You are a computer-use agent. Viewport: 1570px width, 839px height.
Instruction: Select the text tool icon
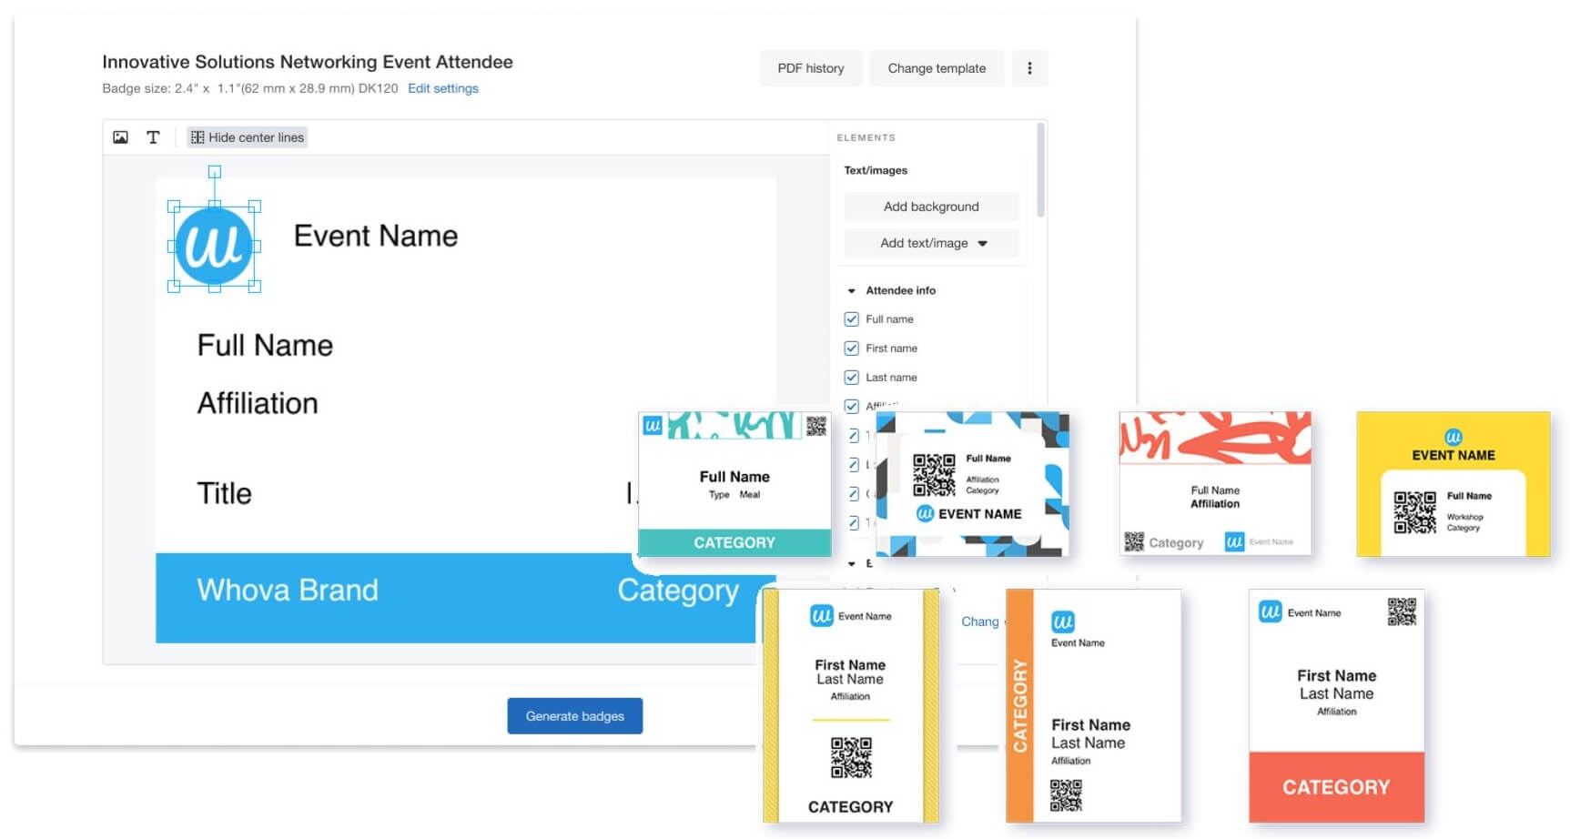pos(152,136)
